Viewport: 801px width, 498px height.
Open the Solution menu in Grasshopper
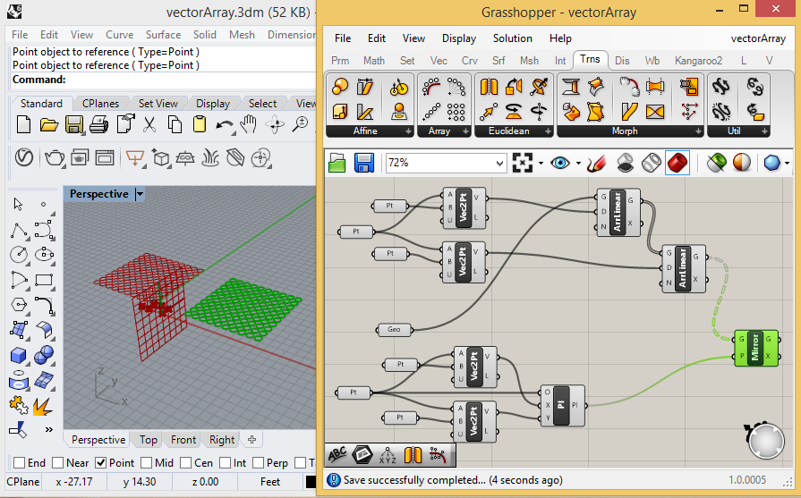click(512, 38)
